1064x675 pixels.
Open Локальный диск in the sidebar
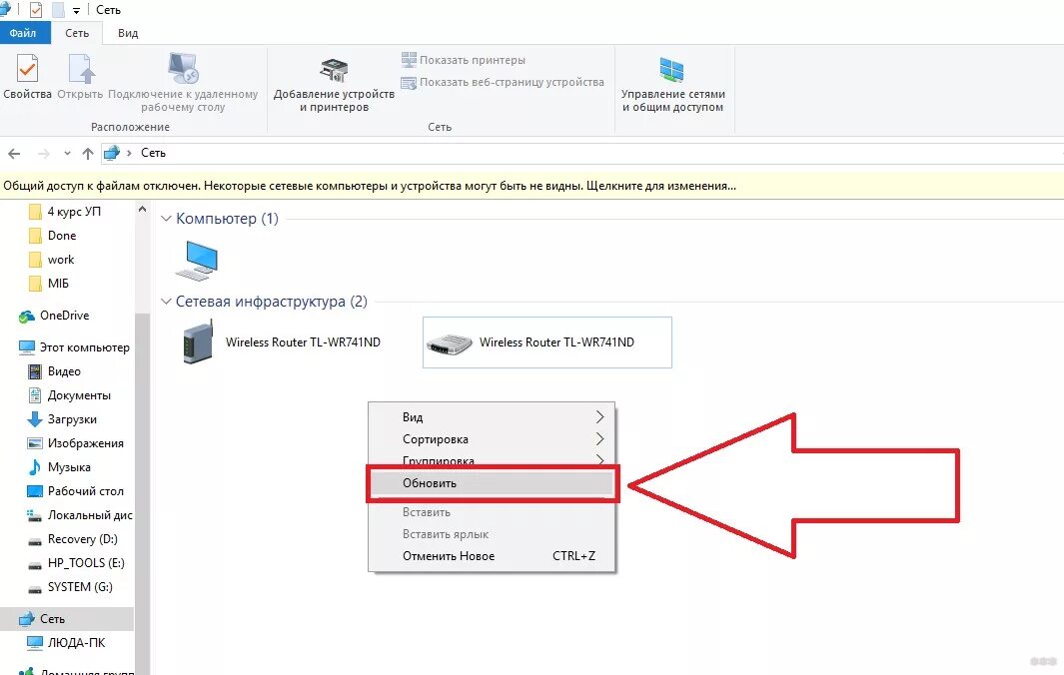pyautogui.click(x=81, y=515)
